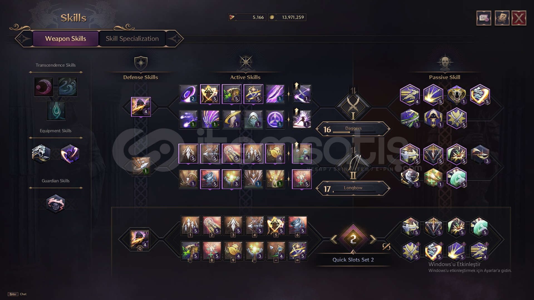This screenshot has height=300, width=534.
Task: Toggle the link icon beside Quick Slots
Action: pyautogui.click(x=386, y=246)
